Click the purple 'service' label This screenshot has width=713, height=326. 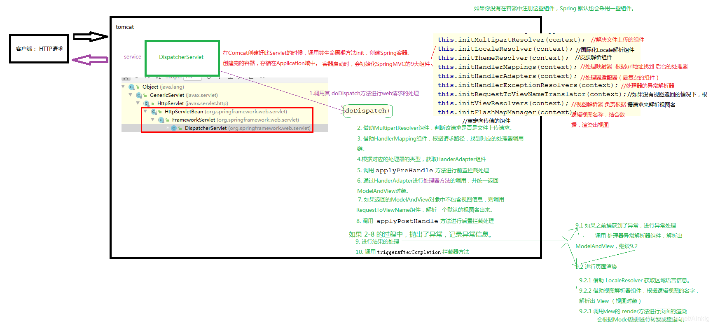point(133,57)
